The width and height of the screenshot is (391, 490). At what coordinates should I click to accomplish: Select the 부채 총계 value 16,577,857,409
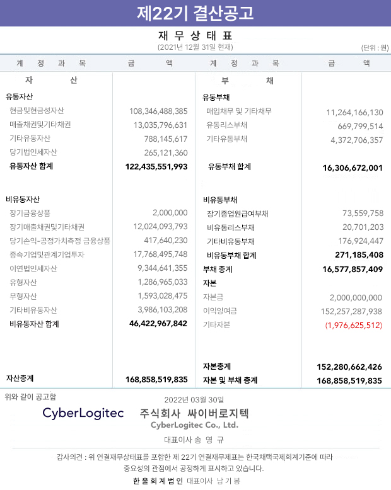click(x=353, y=270)
